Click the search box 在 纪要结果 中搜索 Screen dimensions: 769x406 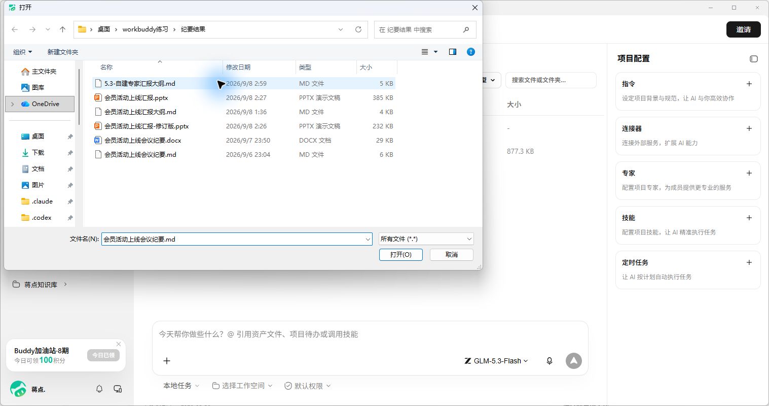425,29
